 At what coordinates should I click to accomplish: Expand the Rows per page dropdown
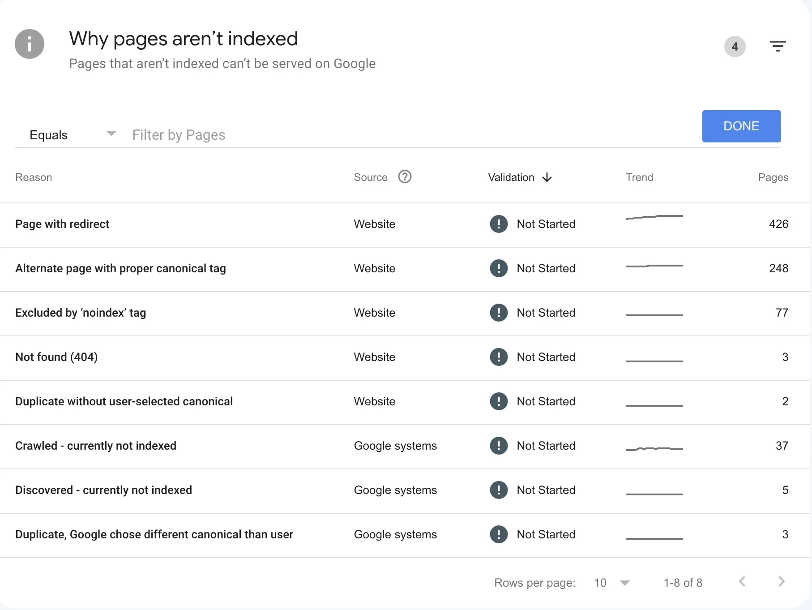point(611,583)
